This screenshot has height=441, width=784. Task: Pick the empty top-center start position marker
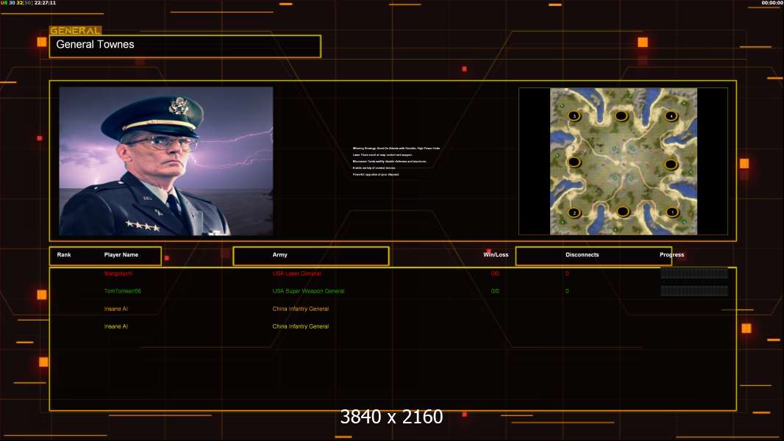pos(621,116)
